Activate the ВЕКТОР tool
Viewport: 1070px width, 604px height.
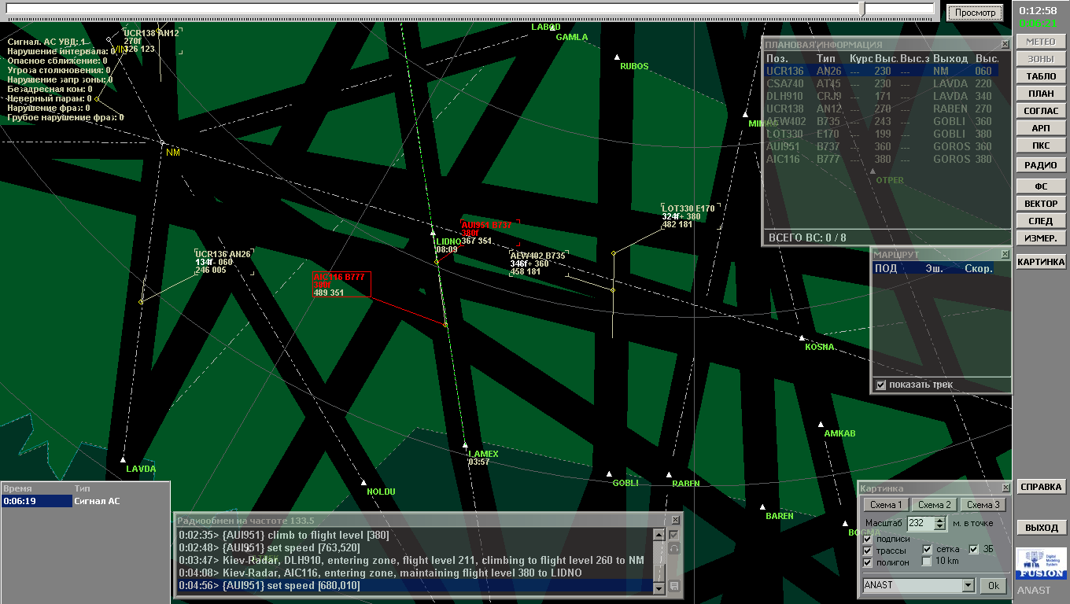click(x=1041, y=204)
